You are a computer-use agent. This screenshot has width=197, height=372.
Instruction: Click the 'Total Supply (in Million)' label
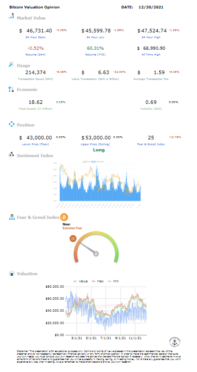pyautogui.click(x=36, y=109)
